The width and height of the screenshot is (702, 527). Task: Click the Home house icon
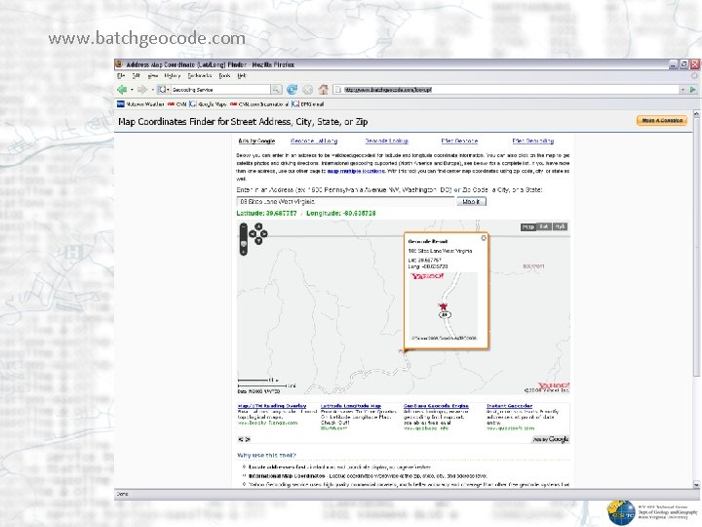[x=324, y=90]
